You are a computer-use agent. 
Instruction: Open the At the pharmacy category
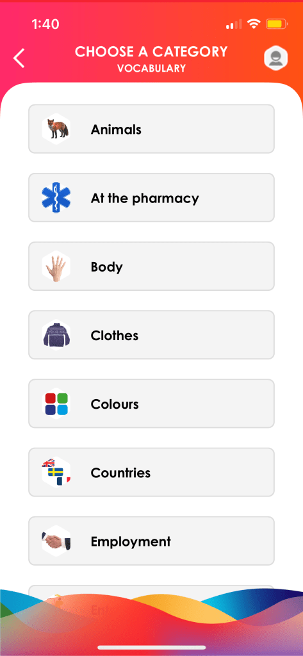(151, 197)
